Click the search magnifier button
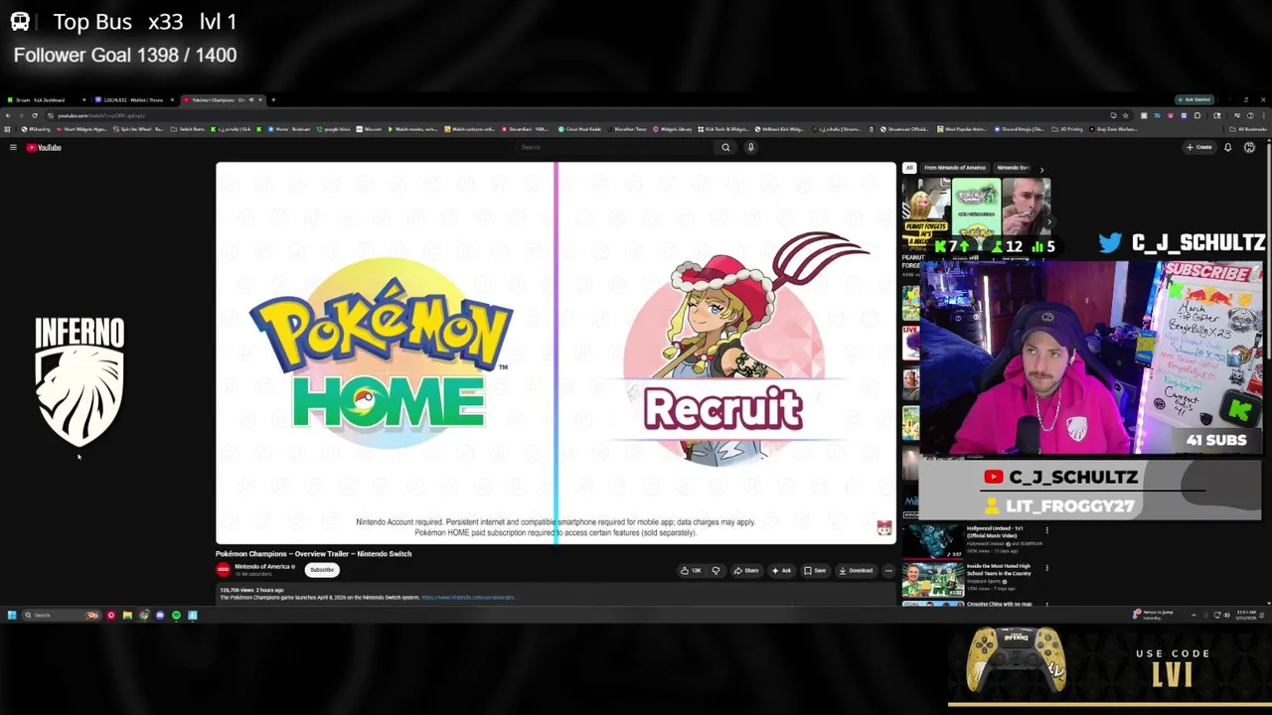Screen dimensions: 1272x715 725,147
